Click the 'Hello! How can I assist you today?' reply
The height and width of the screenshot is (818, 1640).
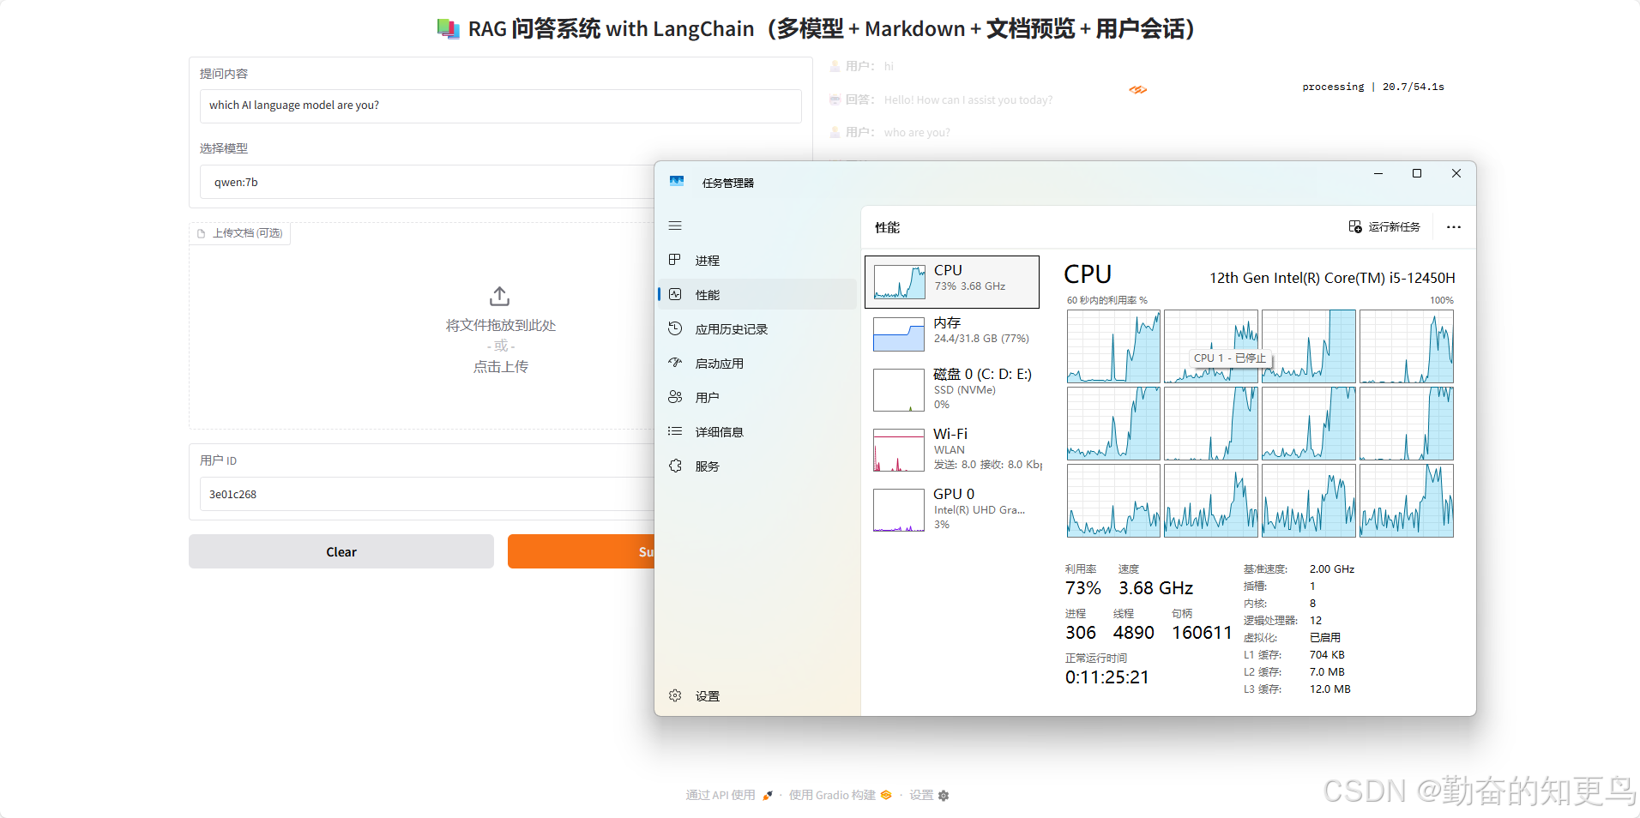pos(968,100)
